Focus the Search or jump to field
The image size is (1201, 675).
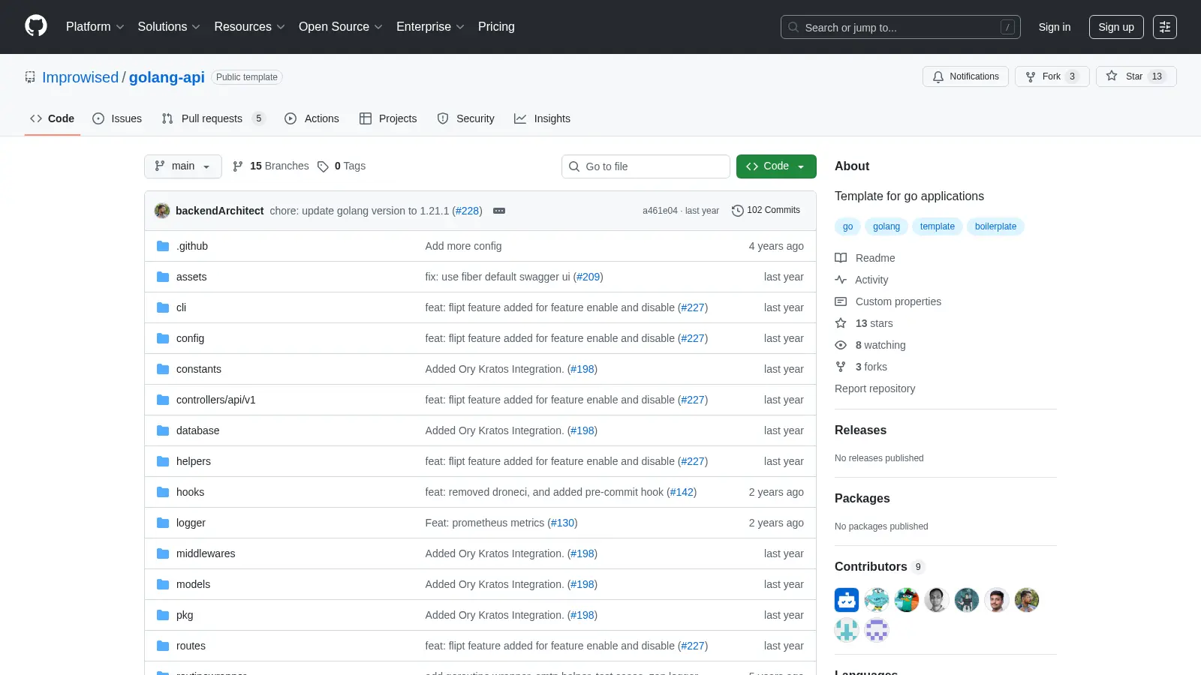901,27
